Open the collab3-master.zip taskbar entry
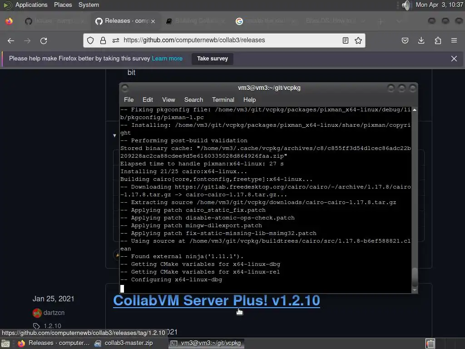The image size is (465, 349). point(124,343)
